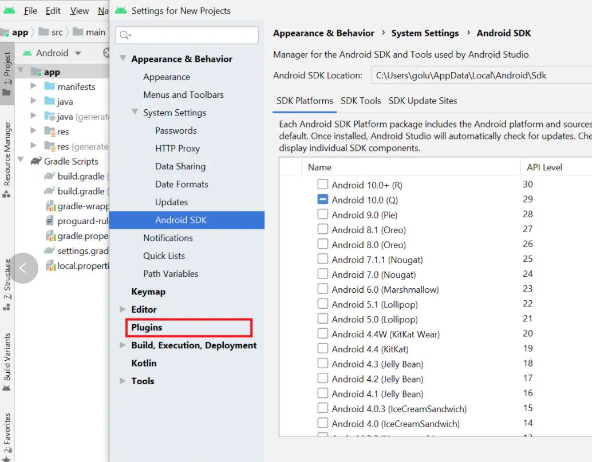The width and height of the screenshot is (592, 462).
Task: Open the SDK Update Sites tab
Action: click(x=423, y=101)
